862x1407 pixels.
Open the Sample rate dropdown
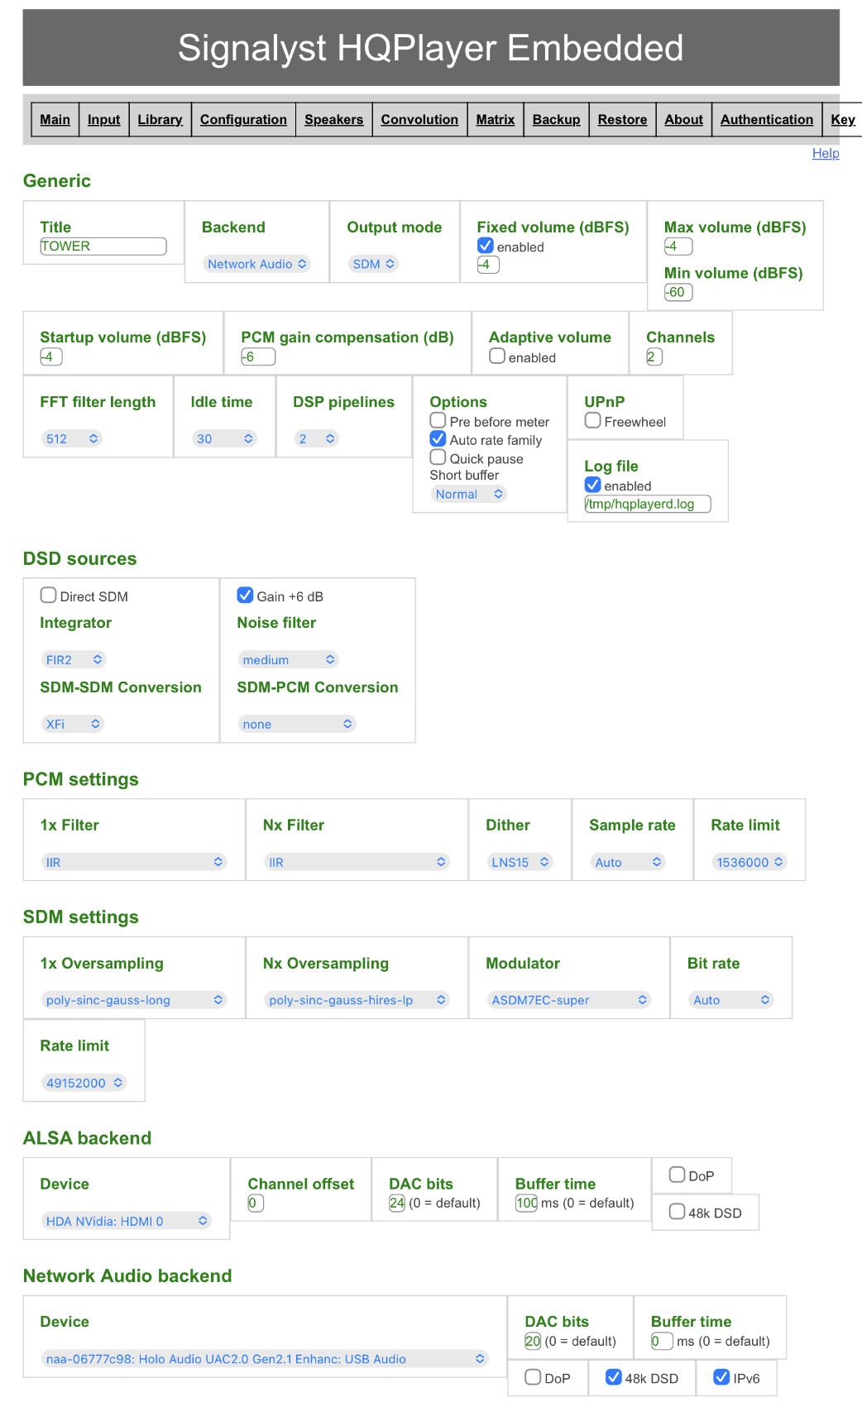[628, 862]
